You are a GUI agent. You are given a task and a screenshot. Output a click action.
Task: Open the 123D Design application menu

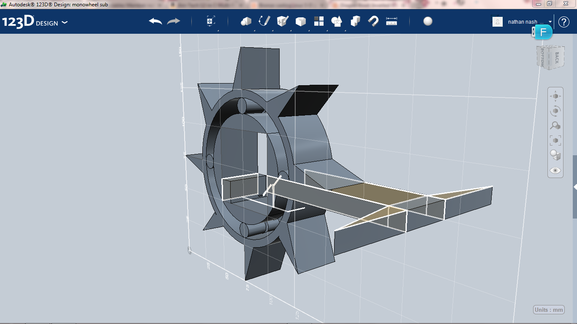35,22
